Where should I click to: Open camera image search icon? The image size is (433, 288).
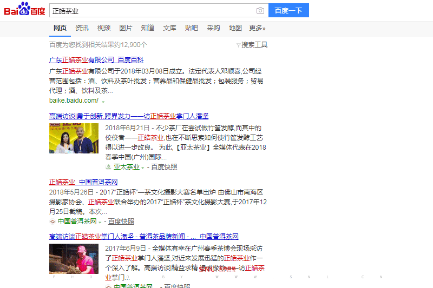point(260,10)
